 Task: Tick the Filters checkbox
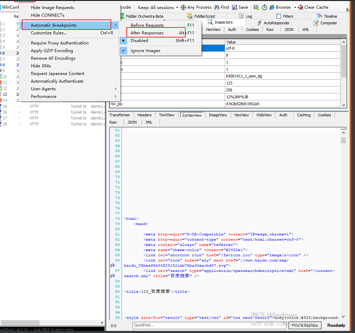[278, 16]
